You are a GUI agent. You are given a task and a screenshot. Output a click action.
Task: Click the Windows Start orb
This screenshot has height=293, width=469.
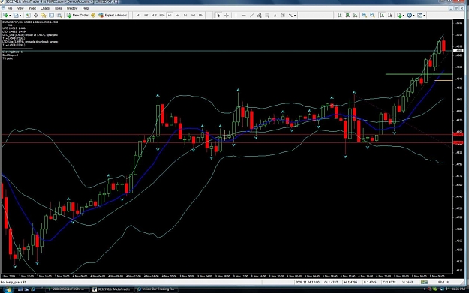point(8,289)
